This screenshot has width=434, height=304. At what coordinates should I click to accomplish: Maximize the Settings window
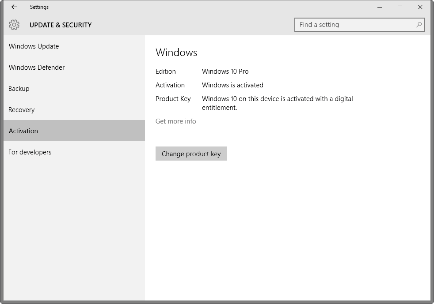coord(400,7)
